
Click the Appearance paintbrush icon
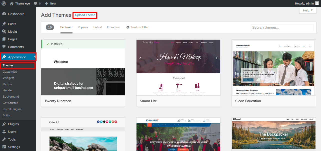(x=4, y=57)
